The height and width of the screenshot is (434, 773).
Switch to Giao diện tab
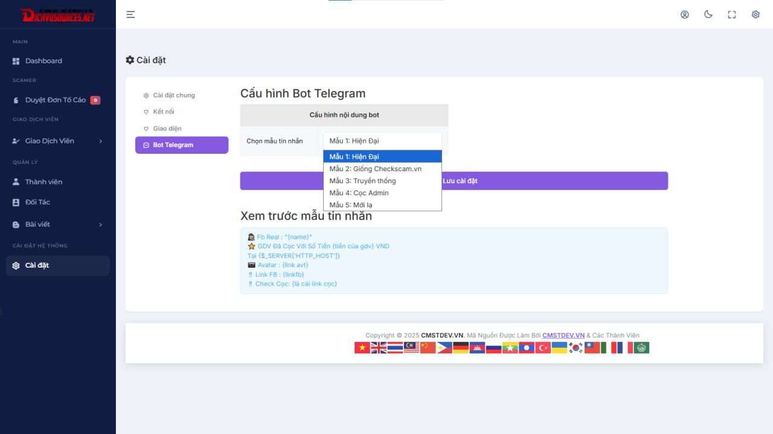coord(167,128)
